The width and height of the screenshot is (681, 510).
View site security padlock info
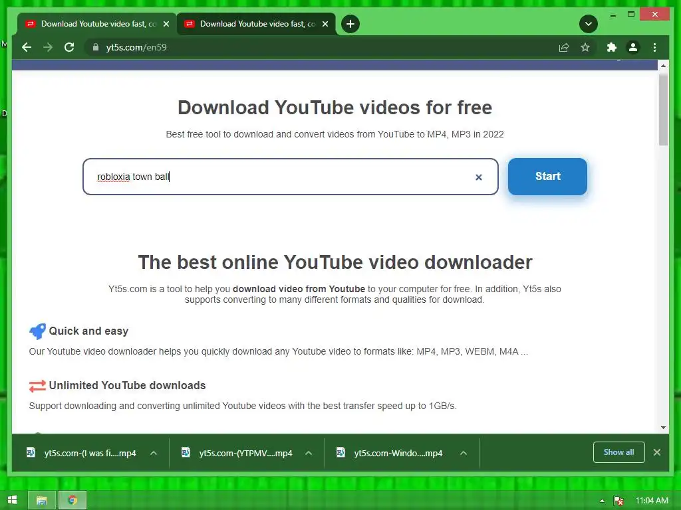[96, 47]
